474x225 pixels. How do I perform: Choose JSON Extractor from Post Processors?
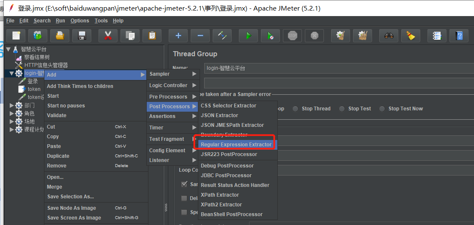238,115
